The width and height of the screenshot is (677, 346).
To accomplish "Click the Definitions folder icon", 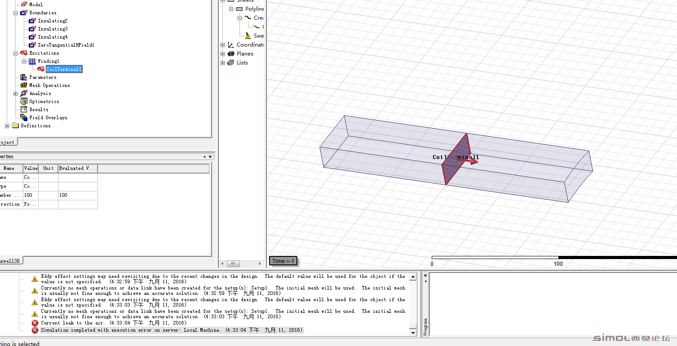I will tap(15, 125).
